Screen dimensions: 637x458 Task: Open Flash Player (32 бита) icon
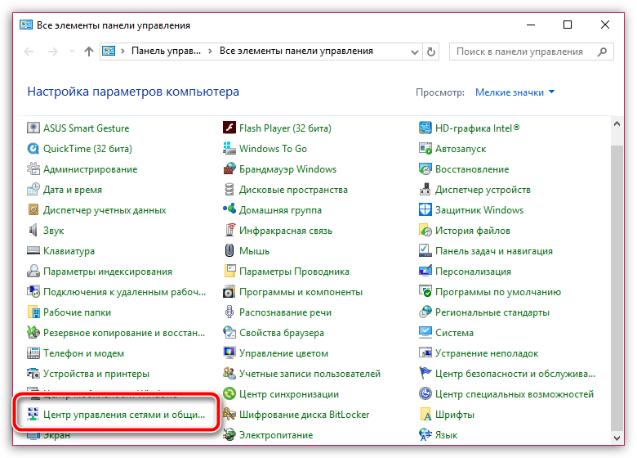[x=229, y=128]
